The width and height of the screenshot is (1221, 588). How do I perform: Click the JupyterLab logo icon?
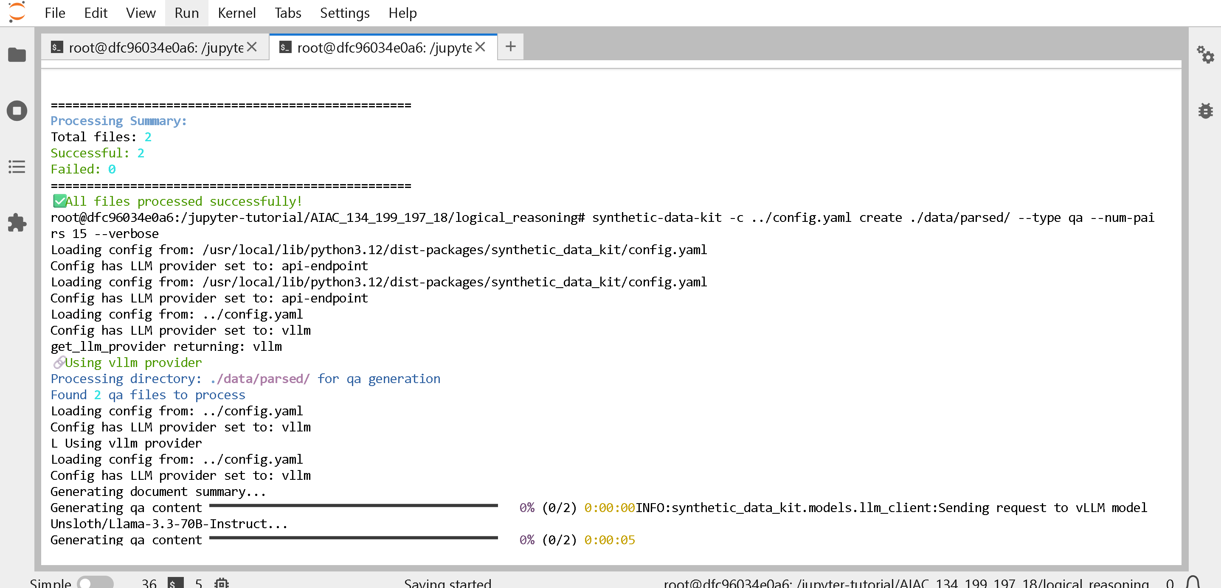point(17,13)
